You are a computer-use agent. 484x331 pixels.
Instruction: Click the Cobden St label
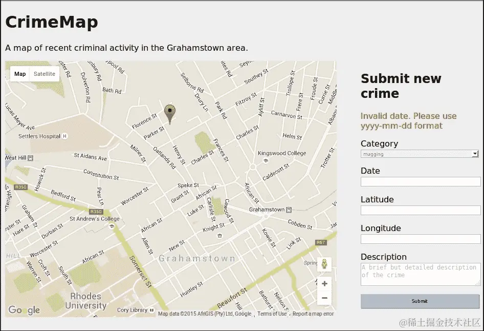tap(300, 224)
